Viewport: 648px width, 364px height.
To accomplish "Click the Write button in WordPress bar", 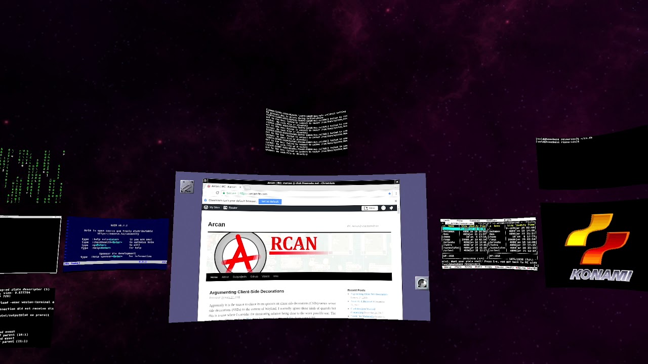I will pos(369,208).
